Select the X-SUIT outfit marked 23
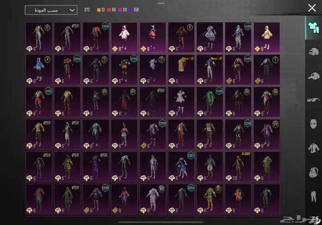 [238, 167]
